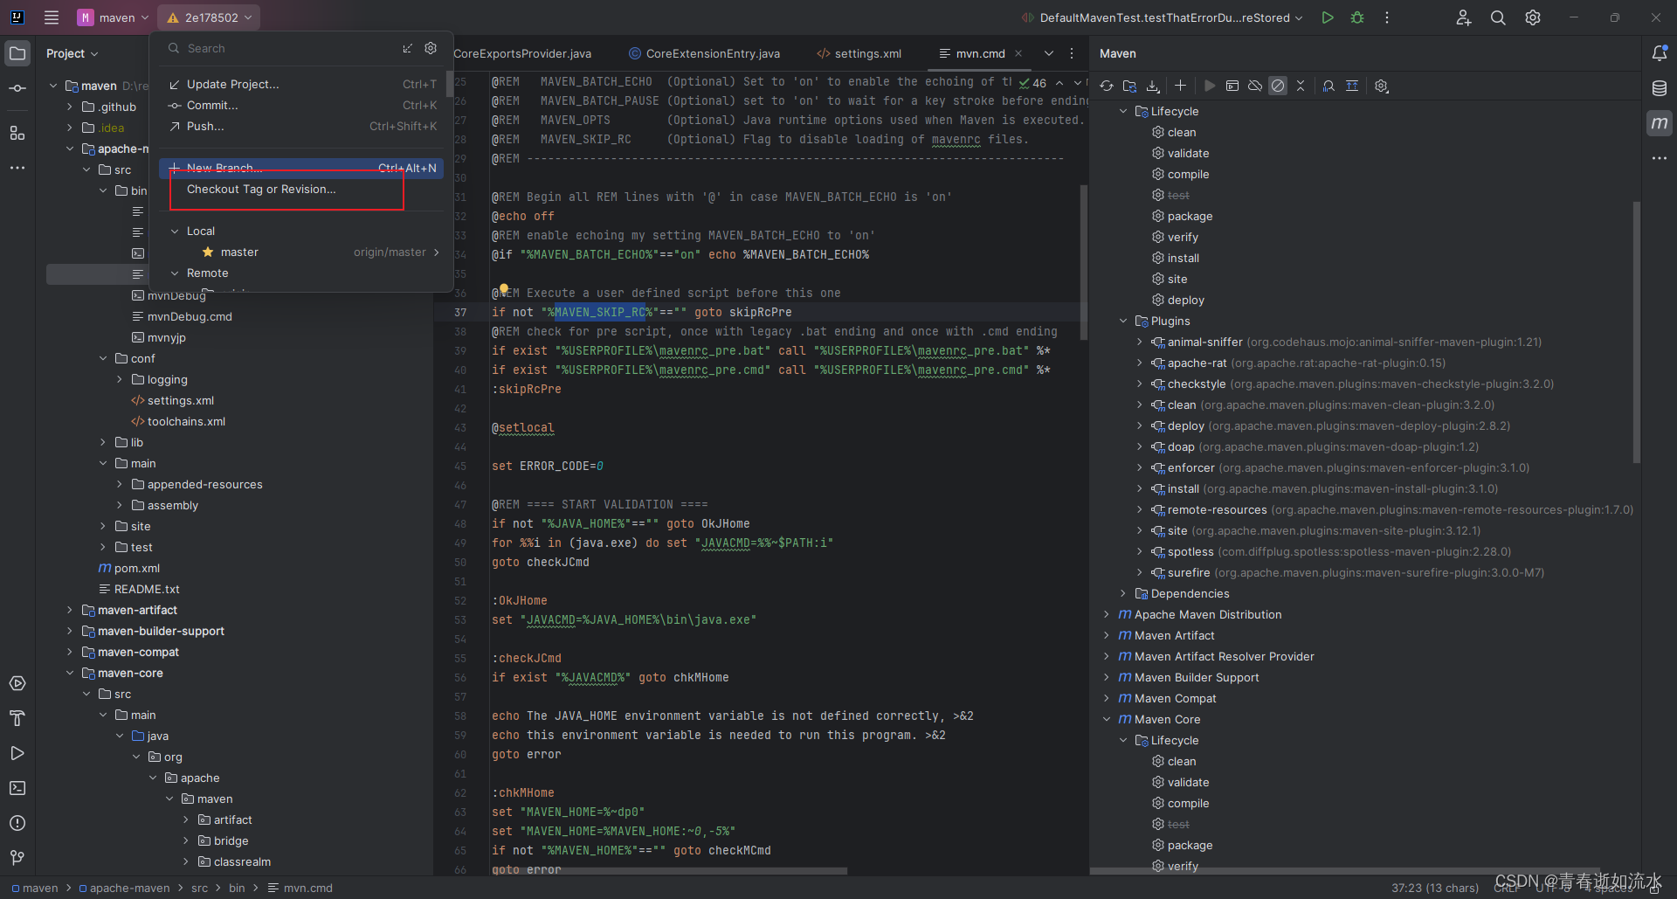This screenshot has width=1677, height=899.
Task: Add a Maven project with plus icon
Action: [x=1180, y=86]
